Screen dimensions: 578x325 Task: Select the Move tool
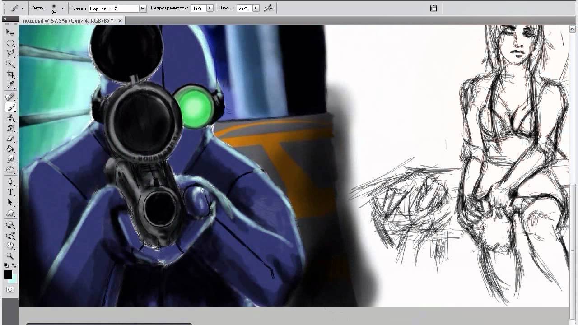[10, 32]
